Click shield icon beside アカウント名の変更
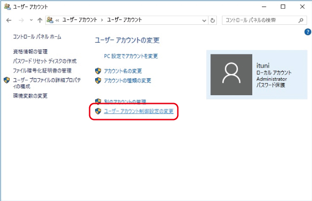Screen dimensions: 312x201 coord(98,71)
